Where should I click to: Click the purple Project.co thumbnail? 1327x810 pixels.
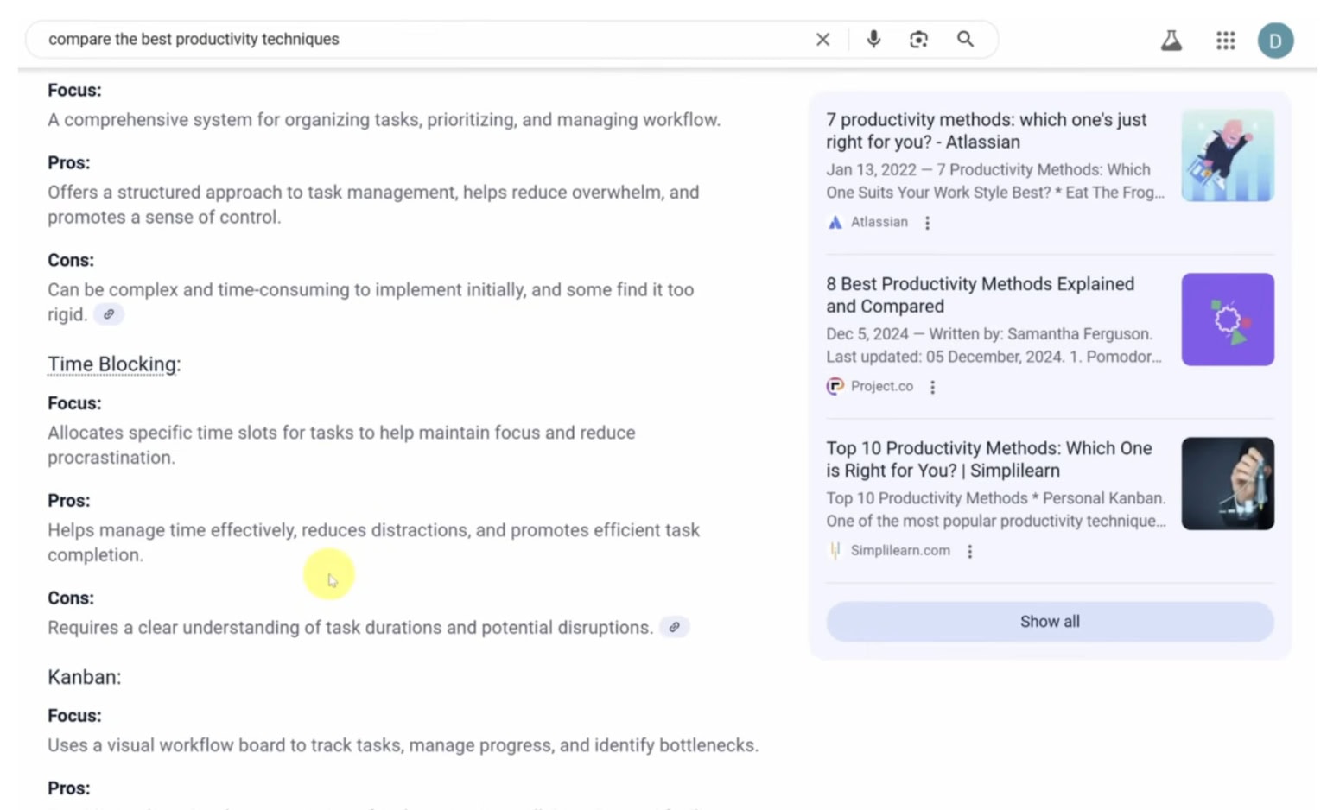[x=1227, y=320]
